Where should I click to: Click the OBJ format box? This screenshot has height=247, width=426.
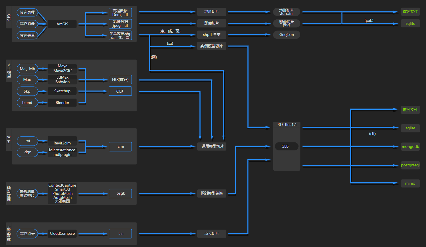(x=120, y=91)
